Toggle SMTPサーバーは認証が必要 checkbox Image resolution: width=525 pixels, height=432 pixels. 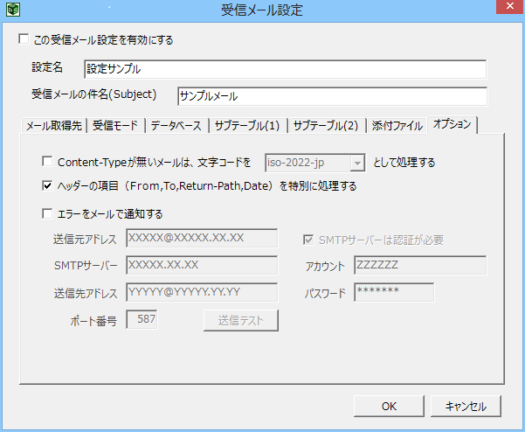(308, 240)
